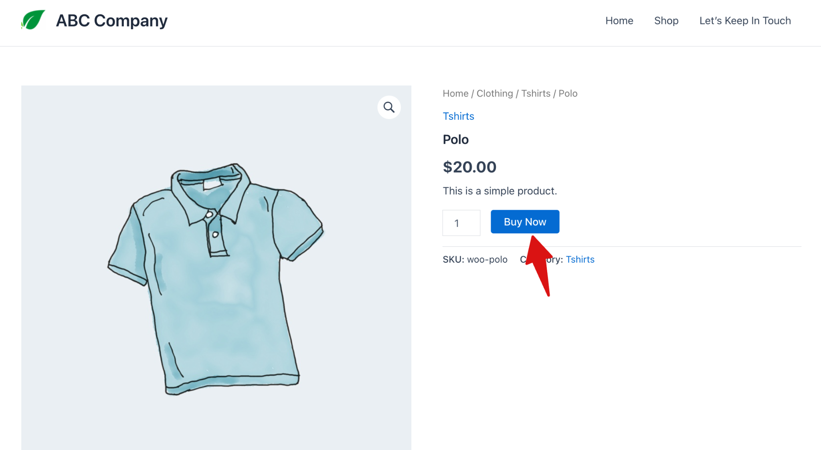Click Buy Now to purchase the Polo
Viewport: 821px width, 450px height.
coord(524,221)
